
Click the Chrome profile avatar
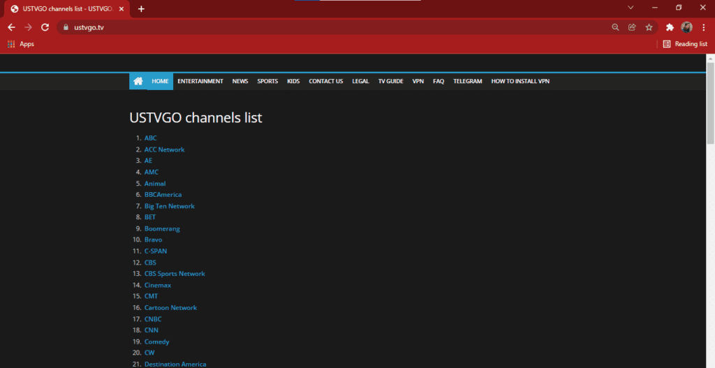pos(687,27)
